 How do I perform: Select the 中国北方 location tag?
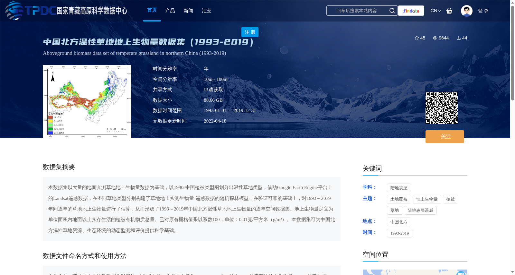[399, 222]
